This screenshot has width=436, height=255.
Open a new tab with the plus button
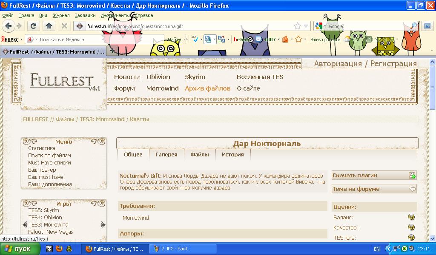click(112, 51)
